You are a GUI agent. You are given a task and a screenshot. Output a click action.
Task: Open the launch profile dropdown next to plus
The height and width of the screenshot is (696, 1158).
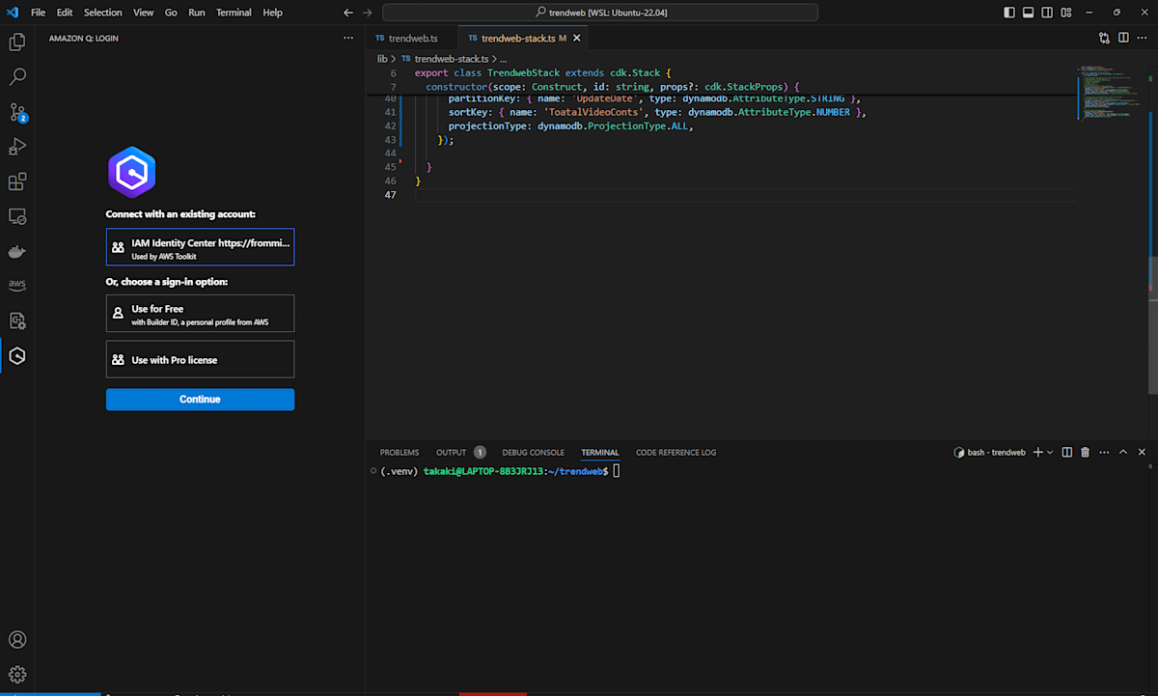click(x=1050, y=452)
